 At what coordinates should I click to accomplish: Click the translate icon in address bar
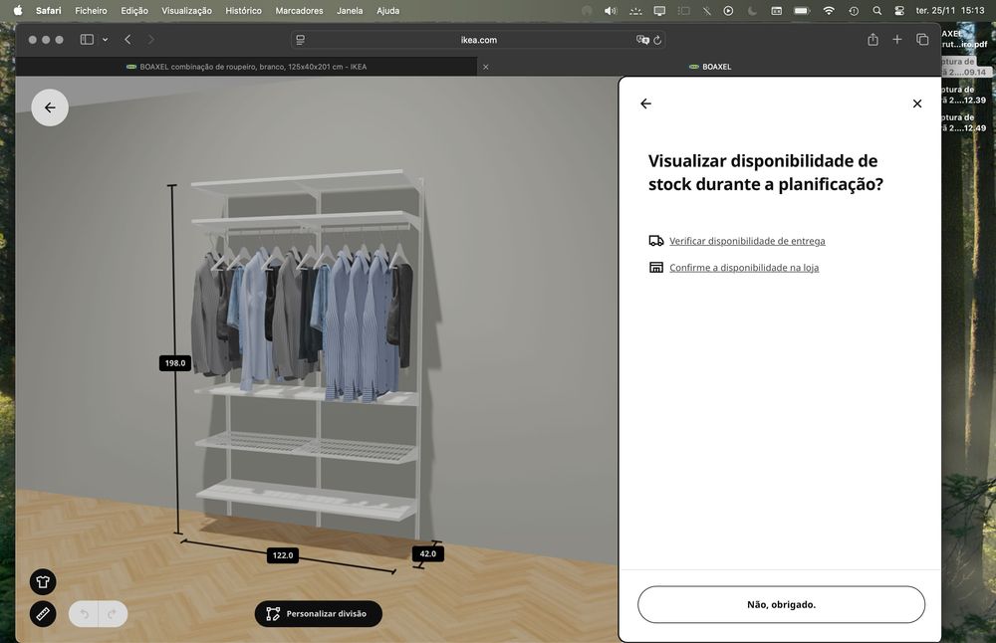(x=642, y=40)
